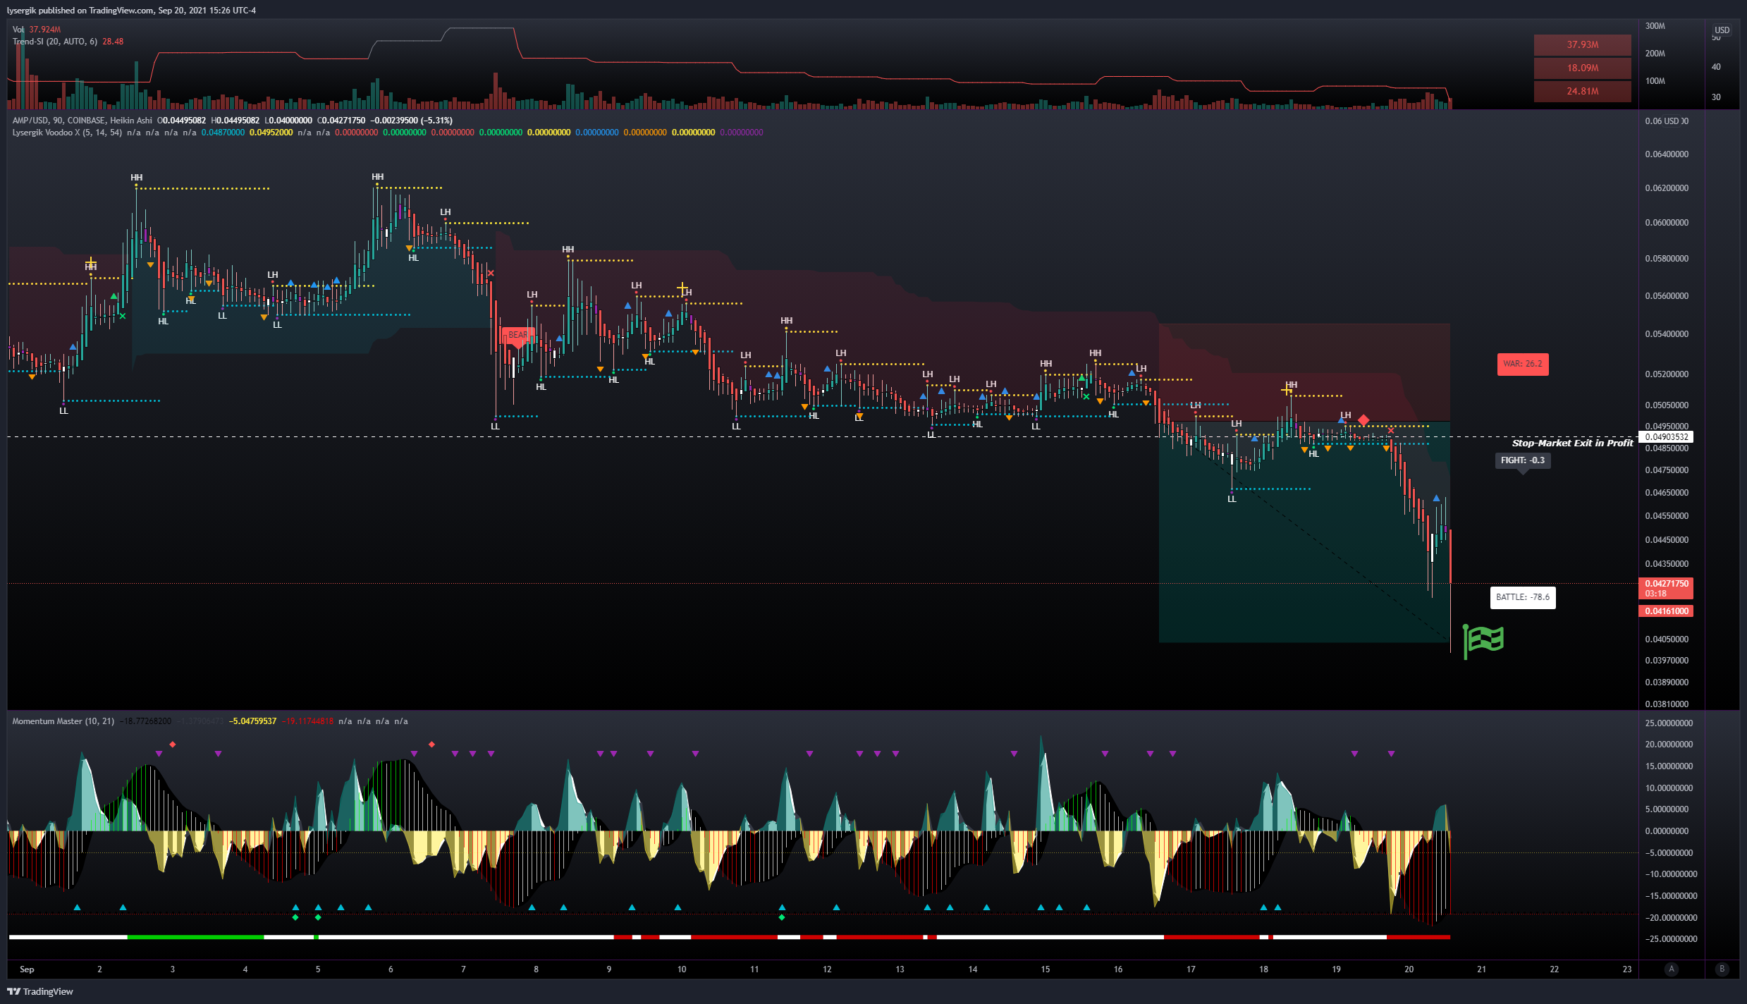Click date 23 on the time axis
Image resolution: width=1747 pixels, height=1004 pixels.
(1627, 969)
